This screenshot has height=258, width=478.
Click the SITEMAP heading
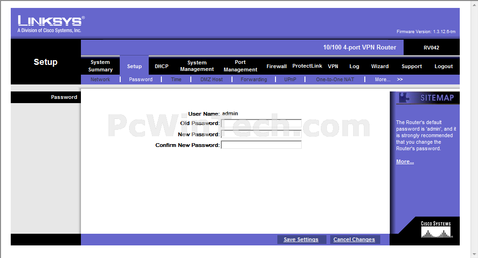coord(437,98)
